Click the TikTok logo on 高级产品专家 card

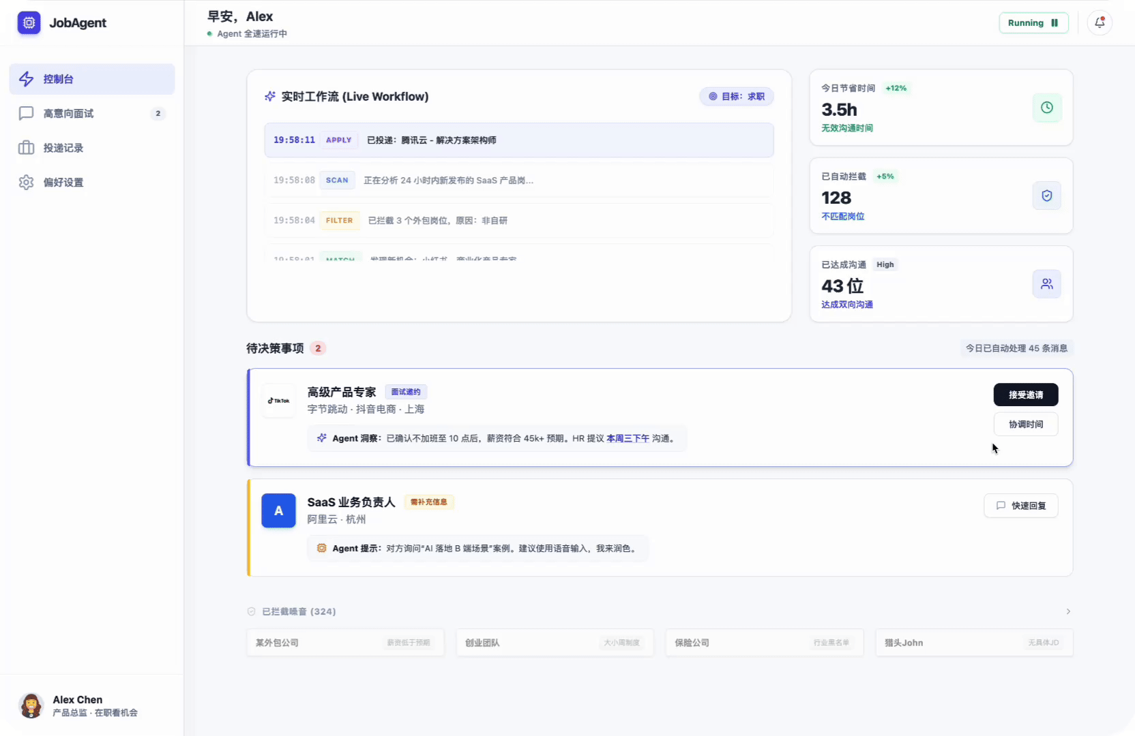(278, 401)
